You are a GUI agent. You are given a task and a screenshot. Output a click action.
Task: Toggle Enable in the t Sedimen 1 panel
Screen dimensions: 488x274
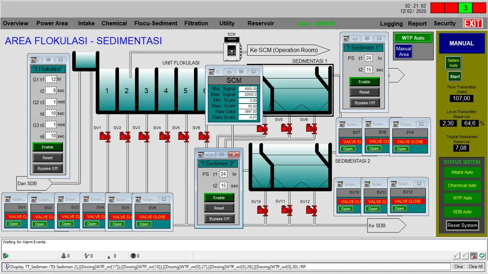[364, 82]
